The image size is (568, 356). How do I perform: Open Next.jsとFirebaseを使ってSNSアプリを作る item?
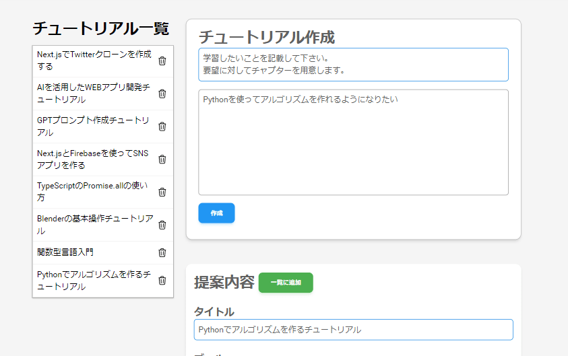click(93, 159)
